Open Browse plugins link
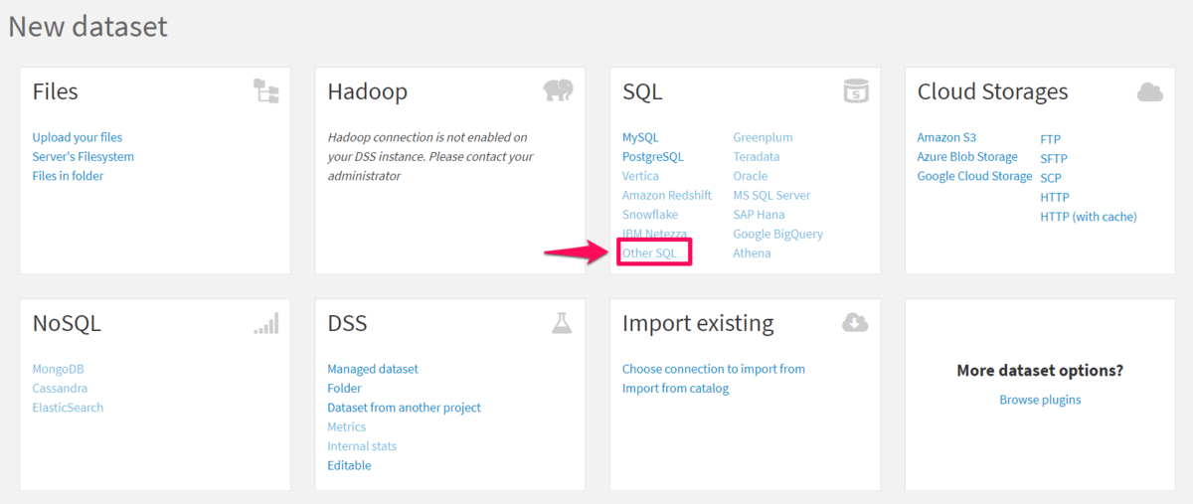This screenshot has width=1193, height=504. 1040,400
